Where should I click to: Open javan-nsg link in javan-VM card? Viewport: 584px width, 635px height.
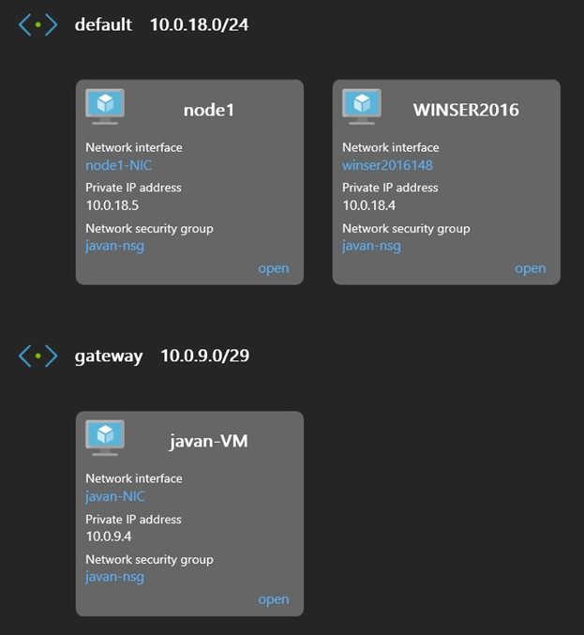pyautogui.click(x=114, y=577)
